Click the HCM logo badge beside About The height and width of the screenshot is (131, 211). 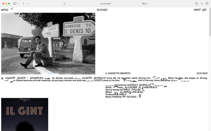(x=204, y=10)
